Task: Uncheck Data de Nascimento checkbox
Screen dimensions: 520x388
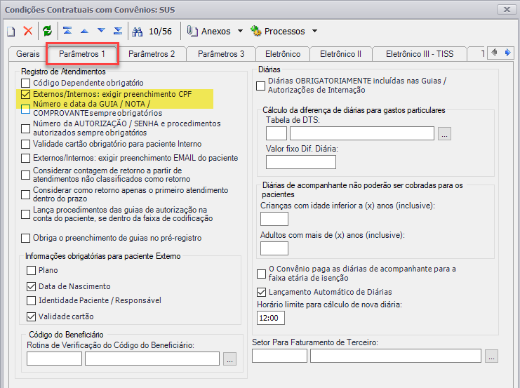Action: tap(31, 286)
